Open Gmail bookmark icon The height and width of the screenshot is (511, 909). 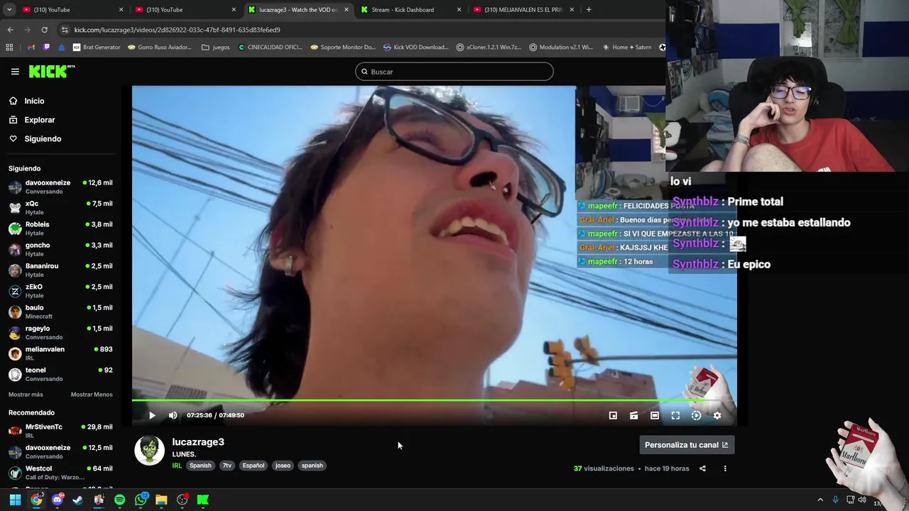coord(31,48)
